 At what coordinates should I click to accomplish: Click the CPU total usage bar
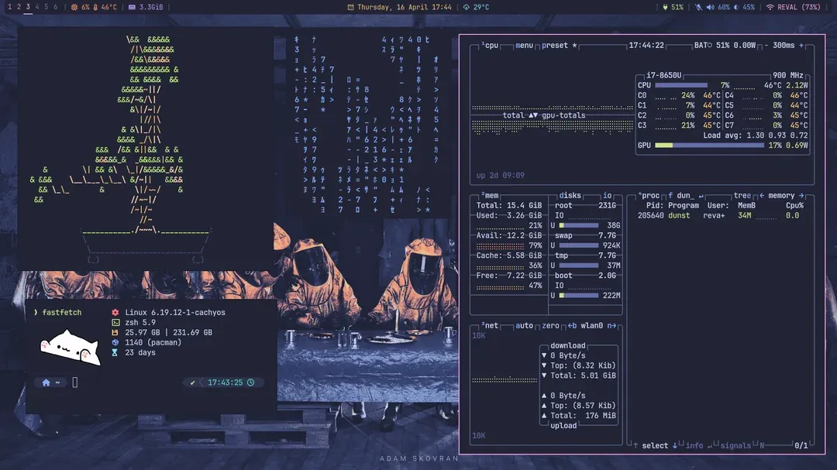pos(681,85)
